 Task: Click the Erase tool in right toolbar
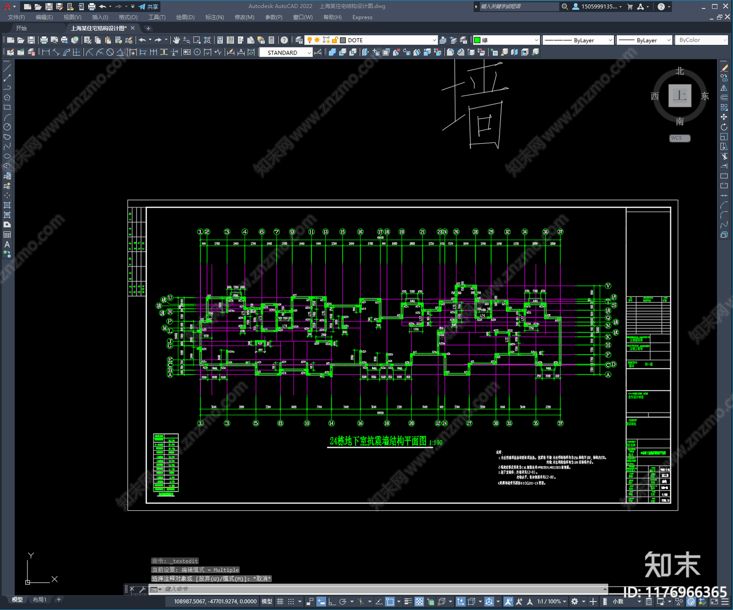click(724, 68)
